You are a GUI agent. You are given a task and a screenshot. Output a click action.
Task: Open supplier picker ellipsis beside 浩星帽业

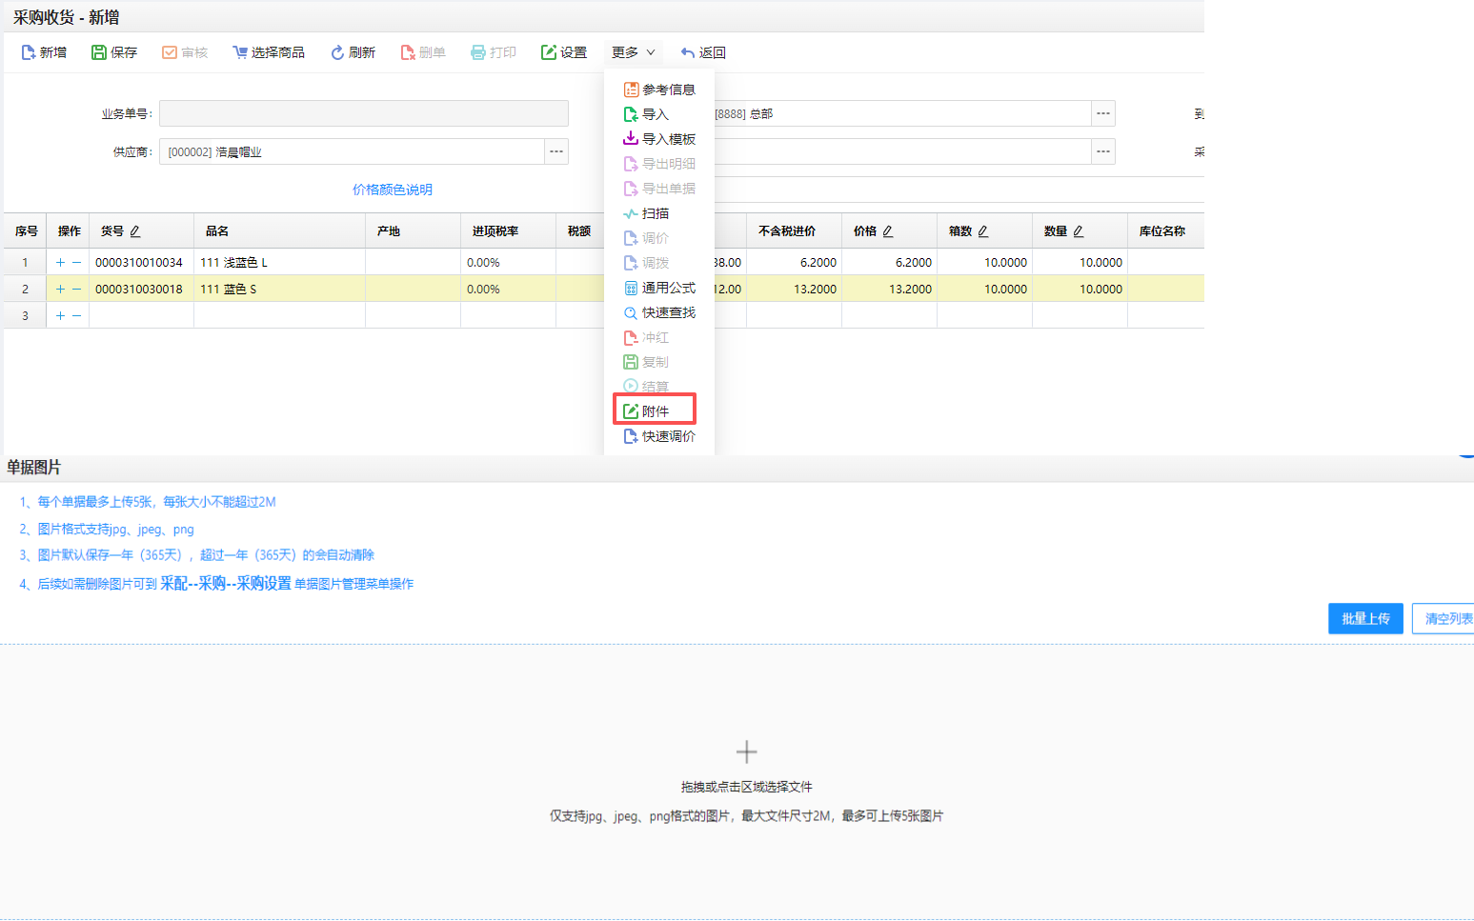[x=556, y=151]
